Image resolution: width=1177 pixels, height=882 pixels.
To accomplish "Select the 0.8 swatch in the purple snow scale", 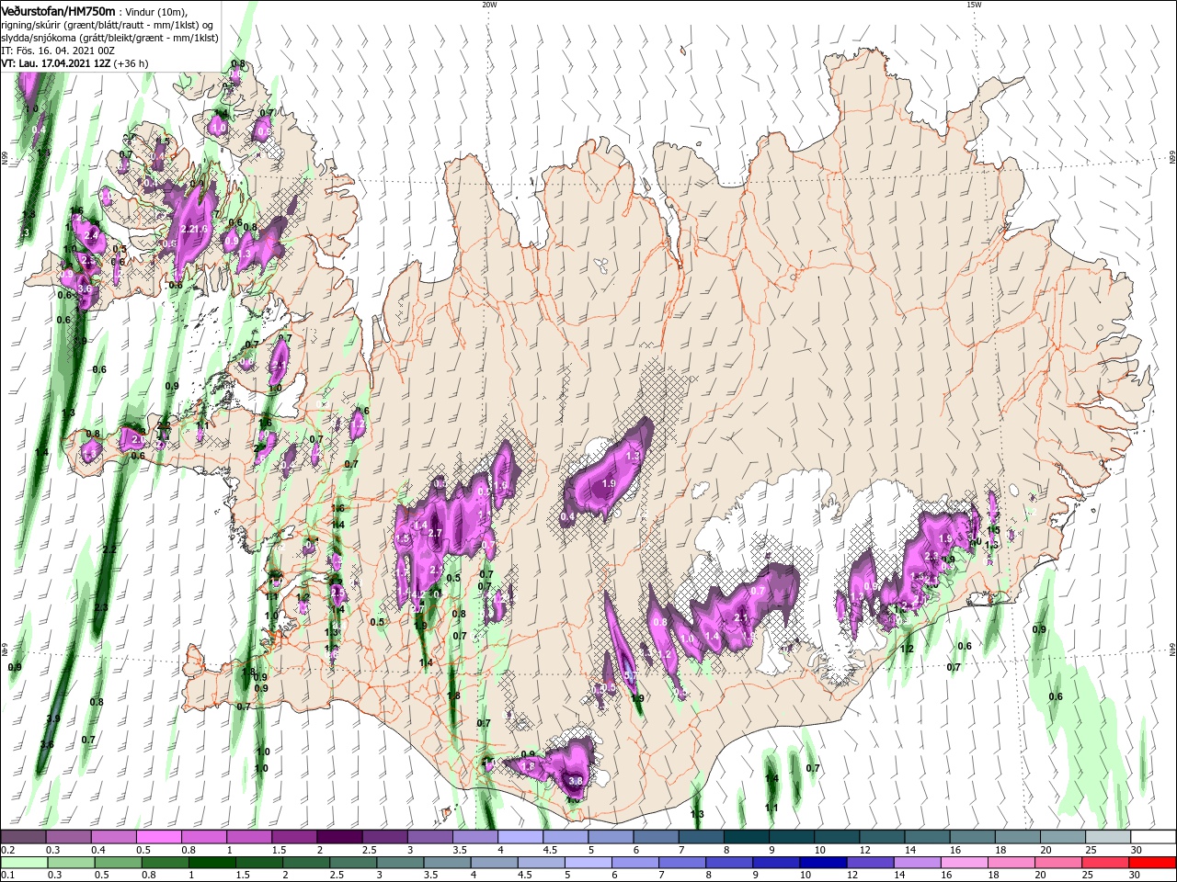I will [204, 837].
